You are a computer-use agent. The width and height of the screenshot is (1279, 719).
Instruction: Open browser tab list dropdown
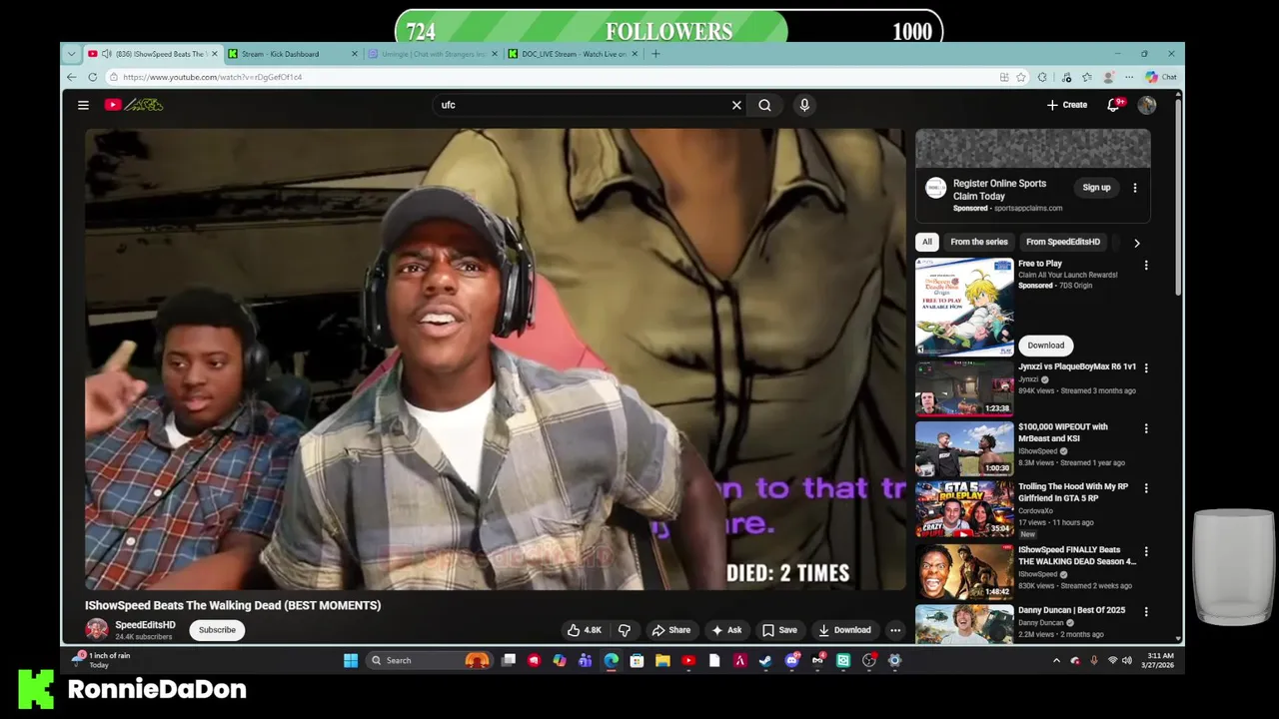click(71, 54)
